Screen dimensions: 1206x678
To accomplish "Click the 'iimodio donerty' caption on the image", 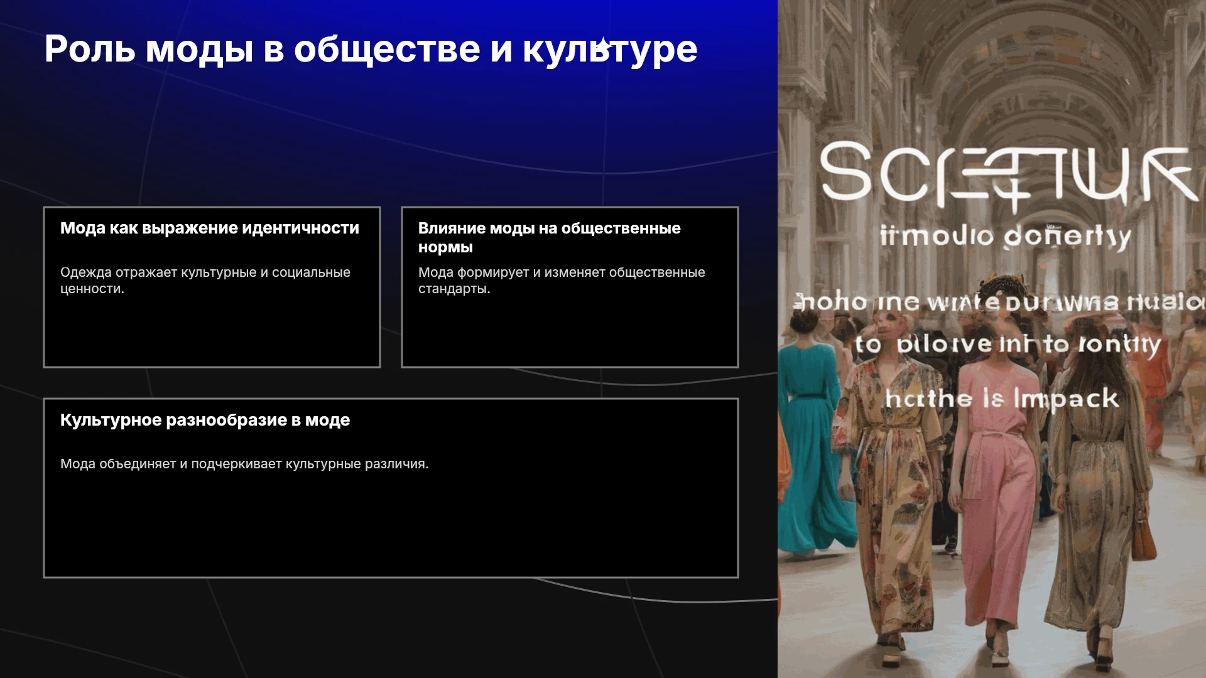I will click(x=1006, y=236).
